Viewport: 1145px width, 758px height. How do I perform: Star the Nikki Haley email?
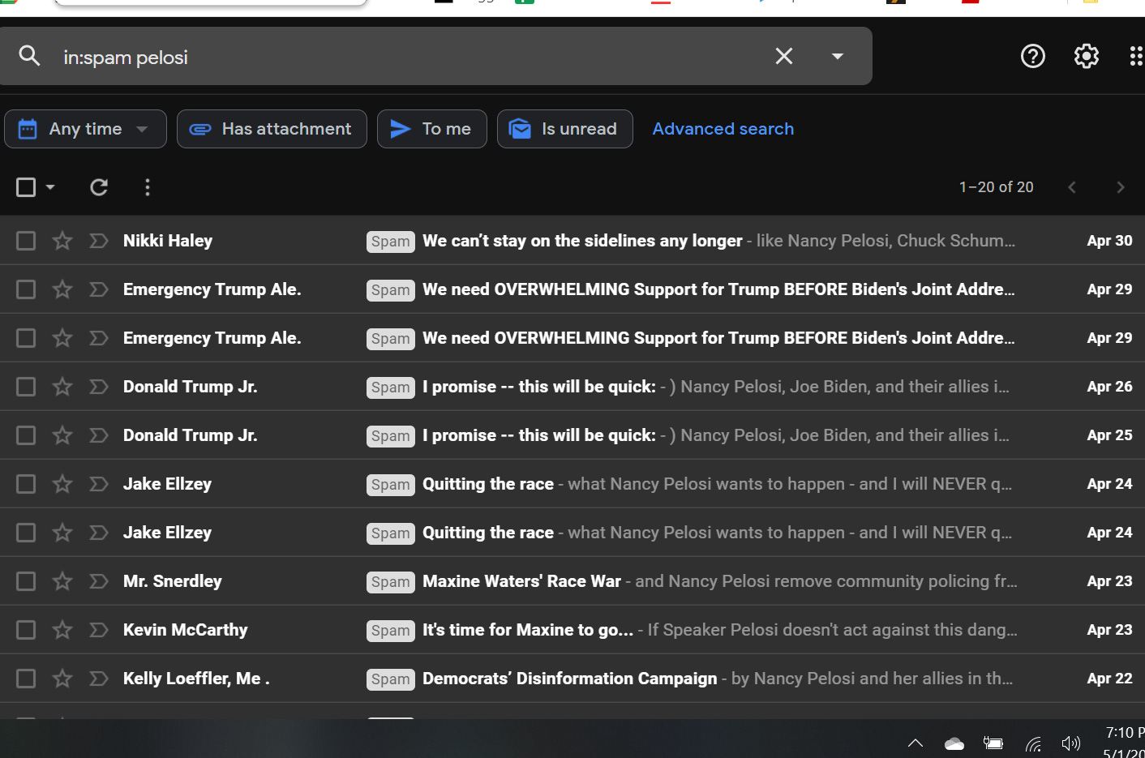tap(62, 241)
